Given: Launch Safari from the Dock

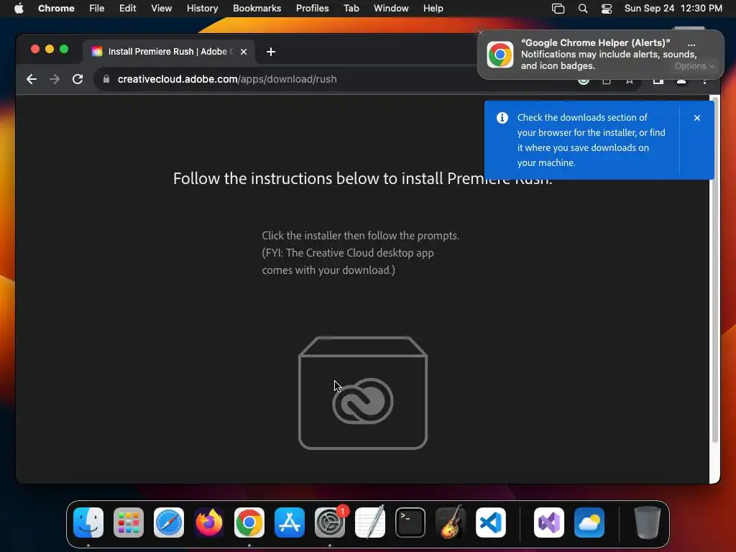Looking at the screenshot, I should tap(169, 523).
